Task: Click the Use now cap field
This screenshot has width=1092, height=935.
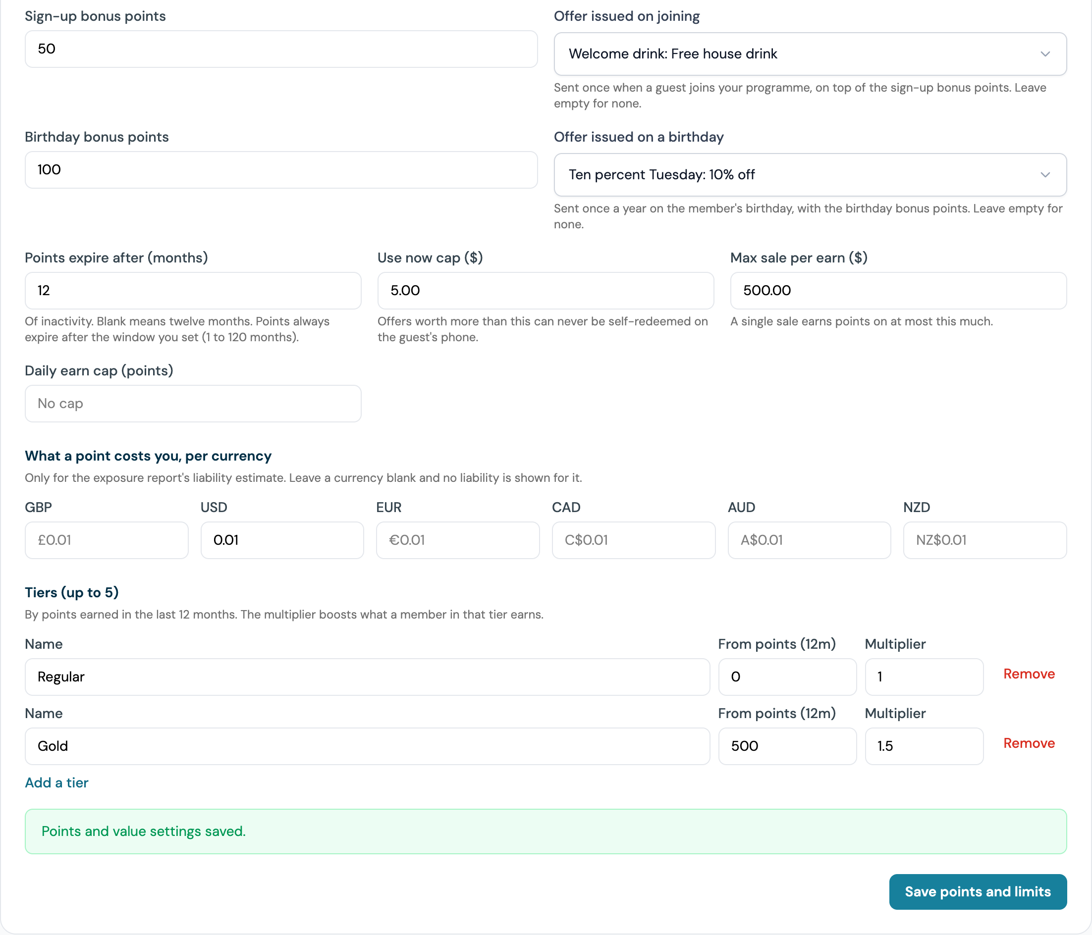Action: 546,290
